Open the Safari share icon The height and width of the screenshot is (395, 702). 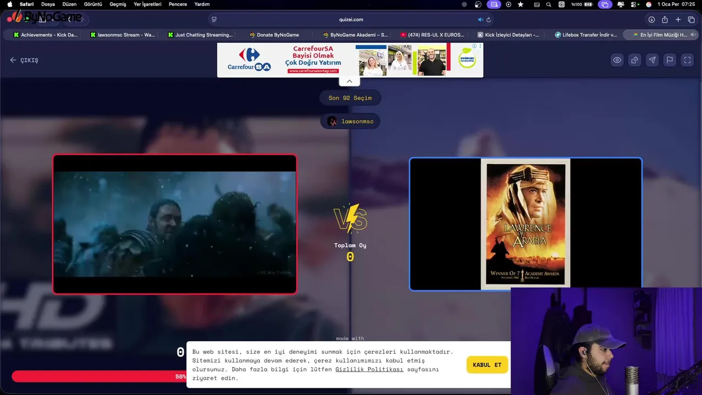click(665, 19)
